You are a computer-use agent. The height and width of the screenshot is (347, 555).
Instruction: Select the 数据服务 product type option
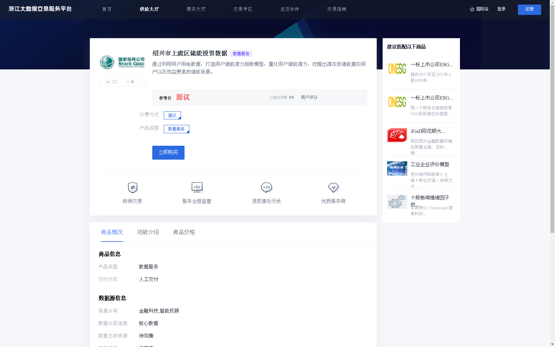(177, 129)
